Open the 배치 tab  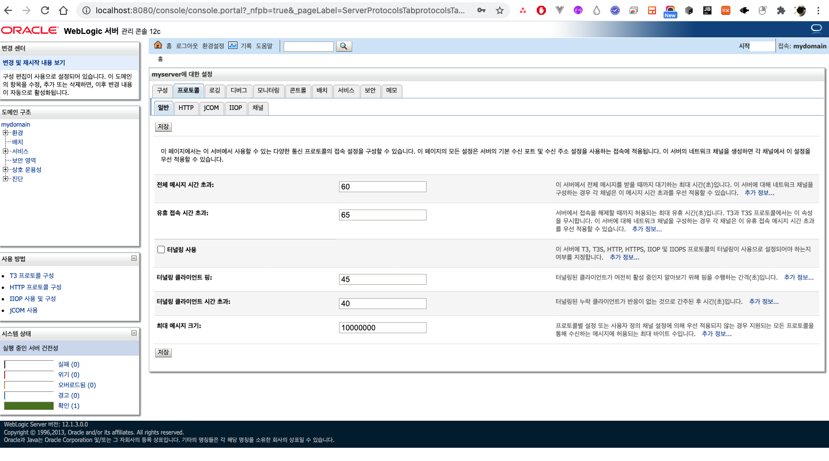pyautogui.click(x=322, y=91)
